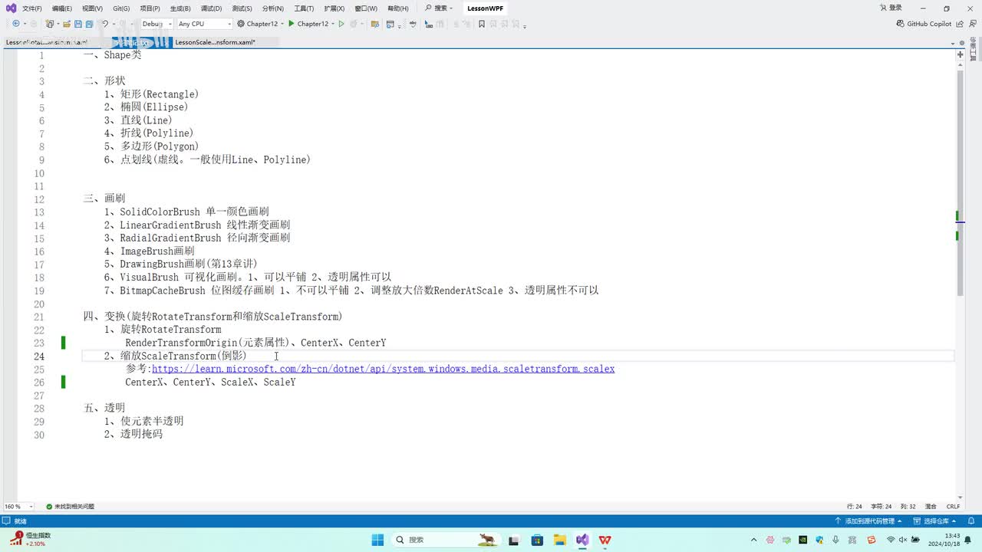982x552 pixels.
Task: Open the 160 % zoom level dropdown
Action: (x=18, y=506)
